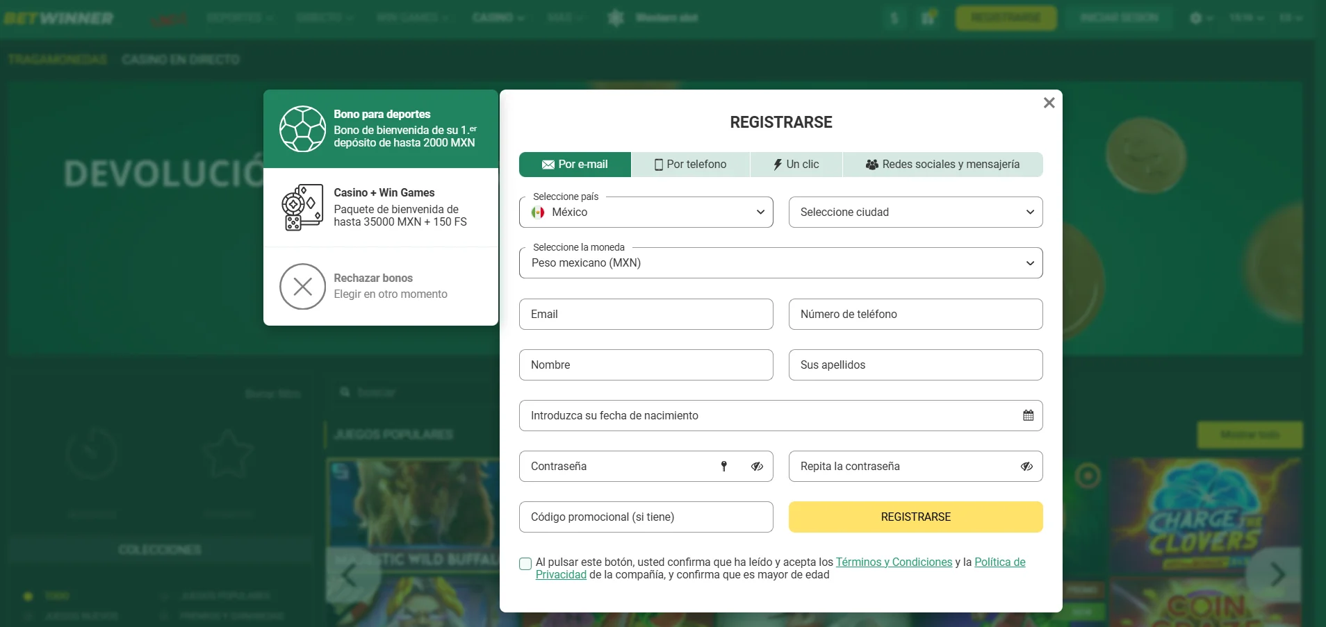Focus the Repita la contraseña field

coord(915,466)
